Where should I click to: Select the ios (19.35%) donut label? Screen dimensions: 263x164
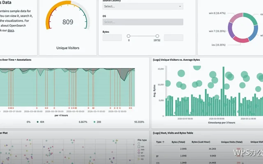218,45
